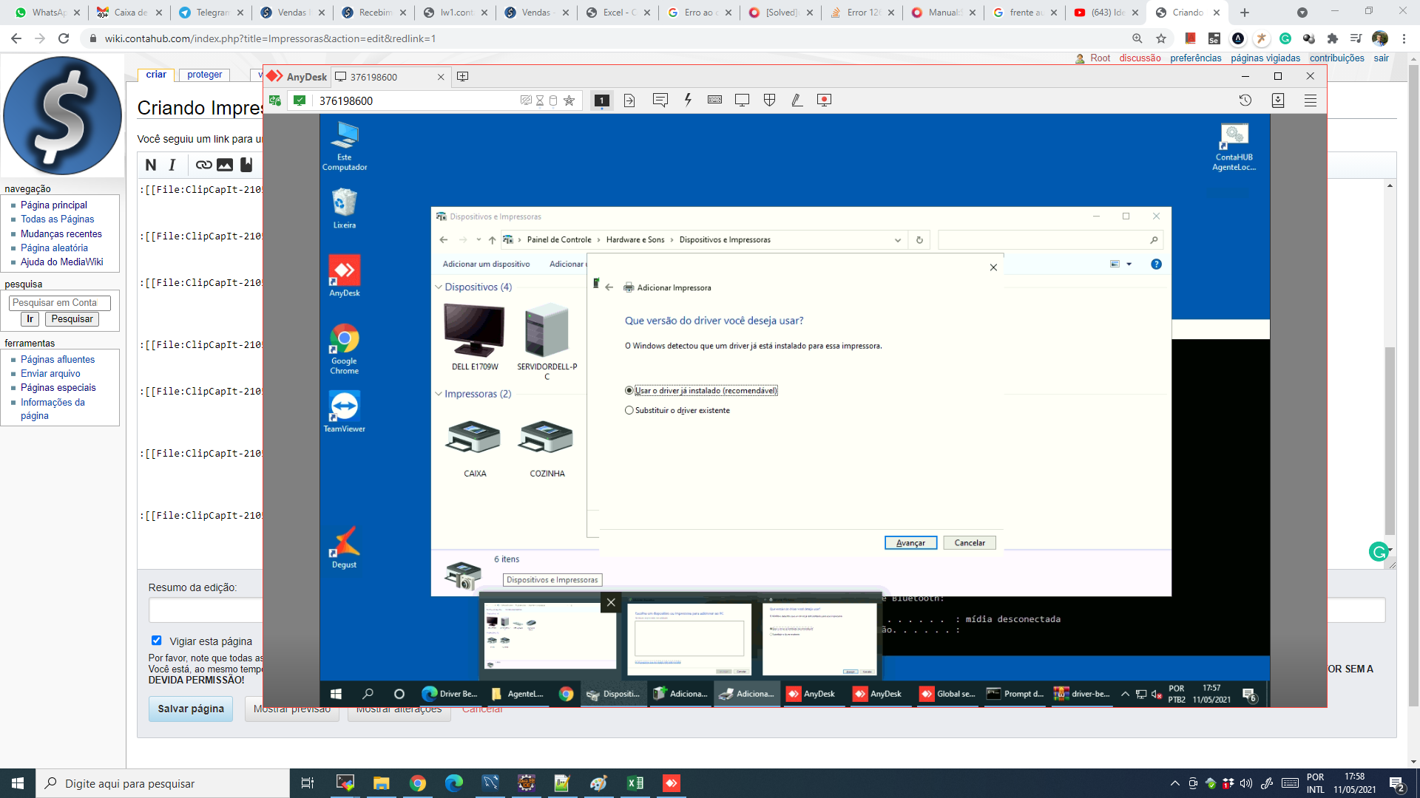This screenshot has width=1420, height=798.
Task: Collapse the Dispositivos (4) group
Action: (x=439, y=287)
